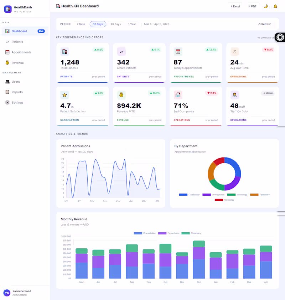Select the 90 Days period

click(x=115, y=24)
